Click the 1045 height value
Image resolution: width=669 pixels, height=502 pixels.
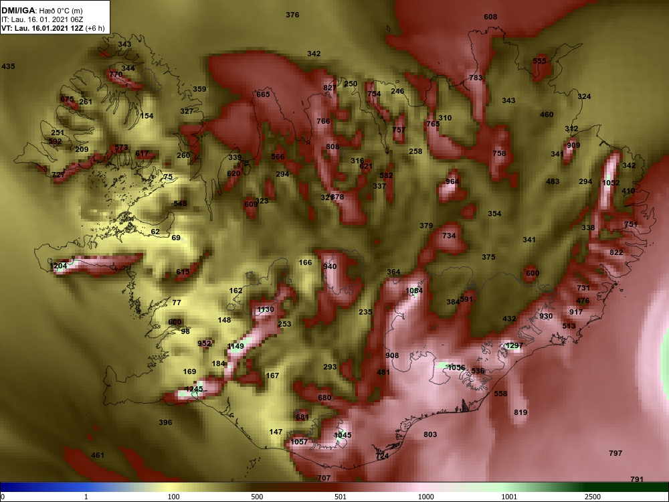click(343, 435)
